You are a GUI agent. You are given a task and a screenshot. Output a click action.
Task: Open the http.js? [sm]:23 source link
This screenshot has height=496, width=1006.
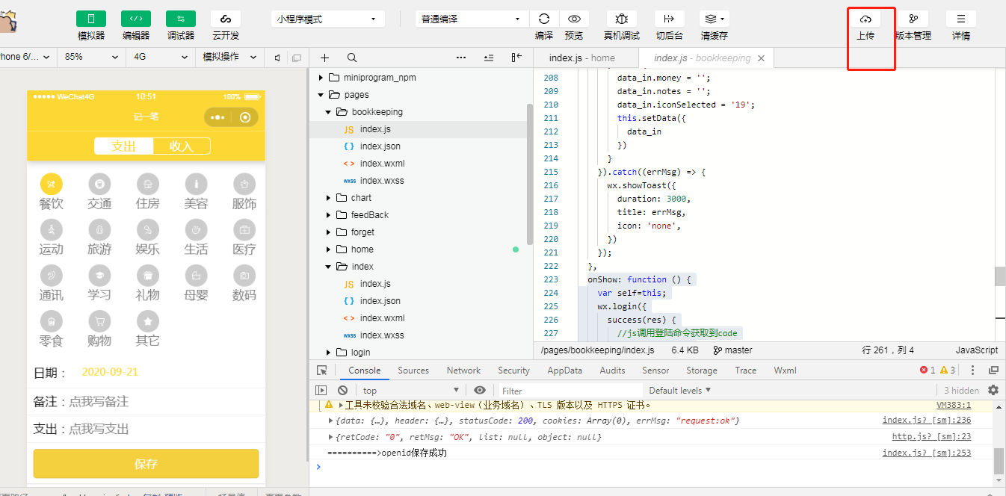tap(931, 436)
